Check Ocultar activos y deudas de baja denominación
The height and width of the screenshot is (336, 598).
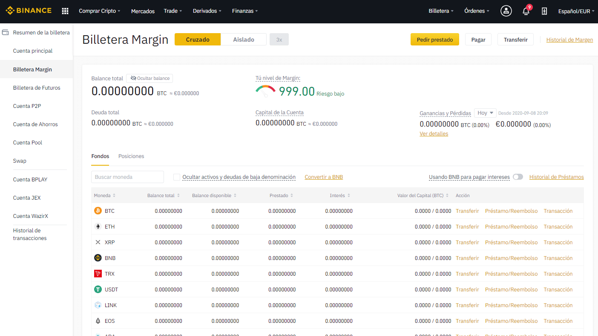(x=177, y=177)
